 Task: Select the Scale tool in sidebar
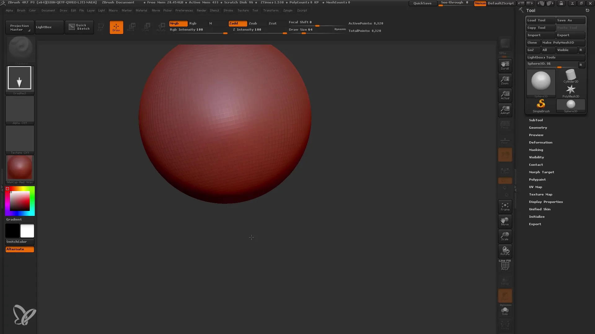(505, 236)
